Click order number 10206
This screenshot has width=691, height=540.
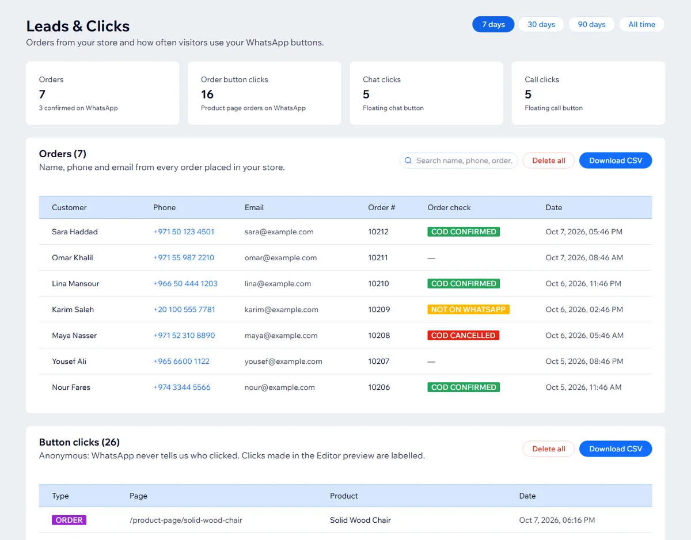click(x=379, y=387)
